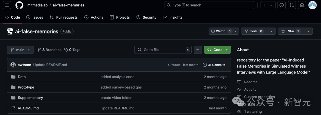Switch to the Insights tab

click(173, 17)
